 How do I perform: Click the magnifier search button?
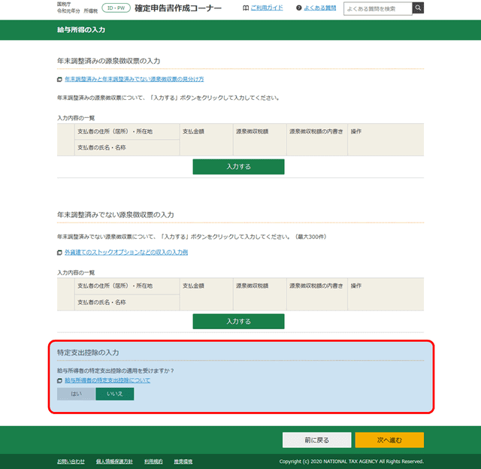pos(418,8)
